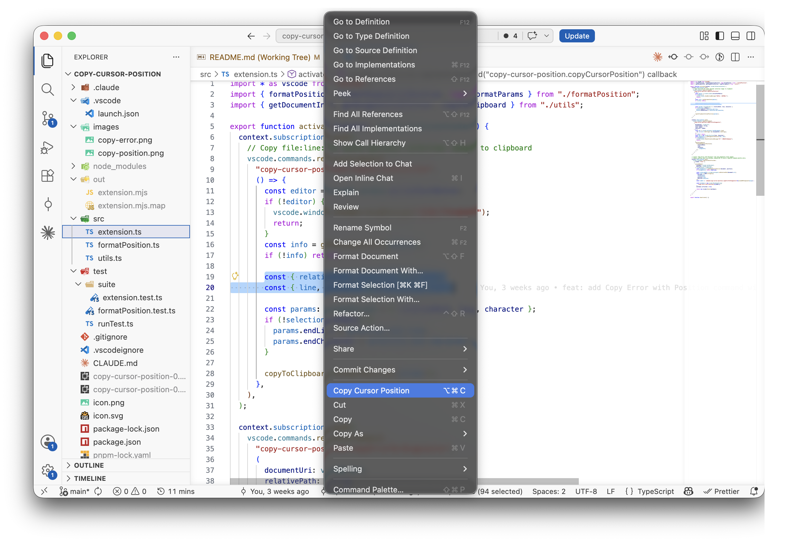Click the errors and warnings indicator in the status bar
The image size is (798, 542).
(130, 491)
